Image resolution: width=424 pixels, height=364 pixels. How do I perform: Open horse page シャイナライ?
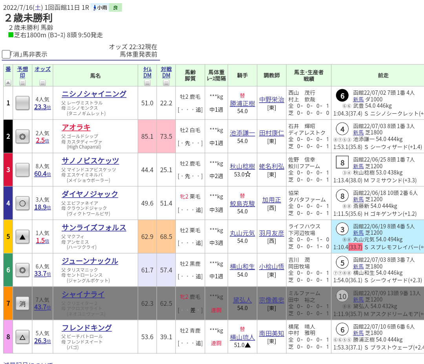[x=83, y=294]
